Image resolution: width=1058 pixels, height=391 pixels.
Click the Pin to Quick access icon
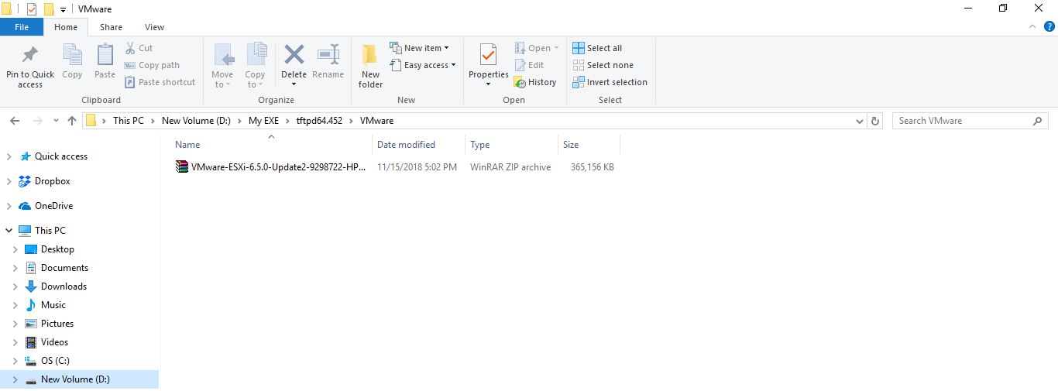coord(30,56)
